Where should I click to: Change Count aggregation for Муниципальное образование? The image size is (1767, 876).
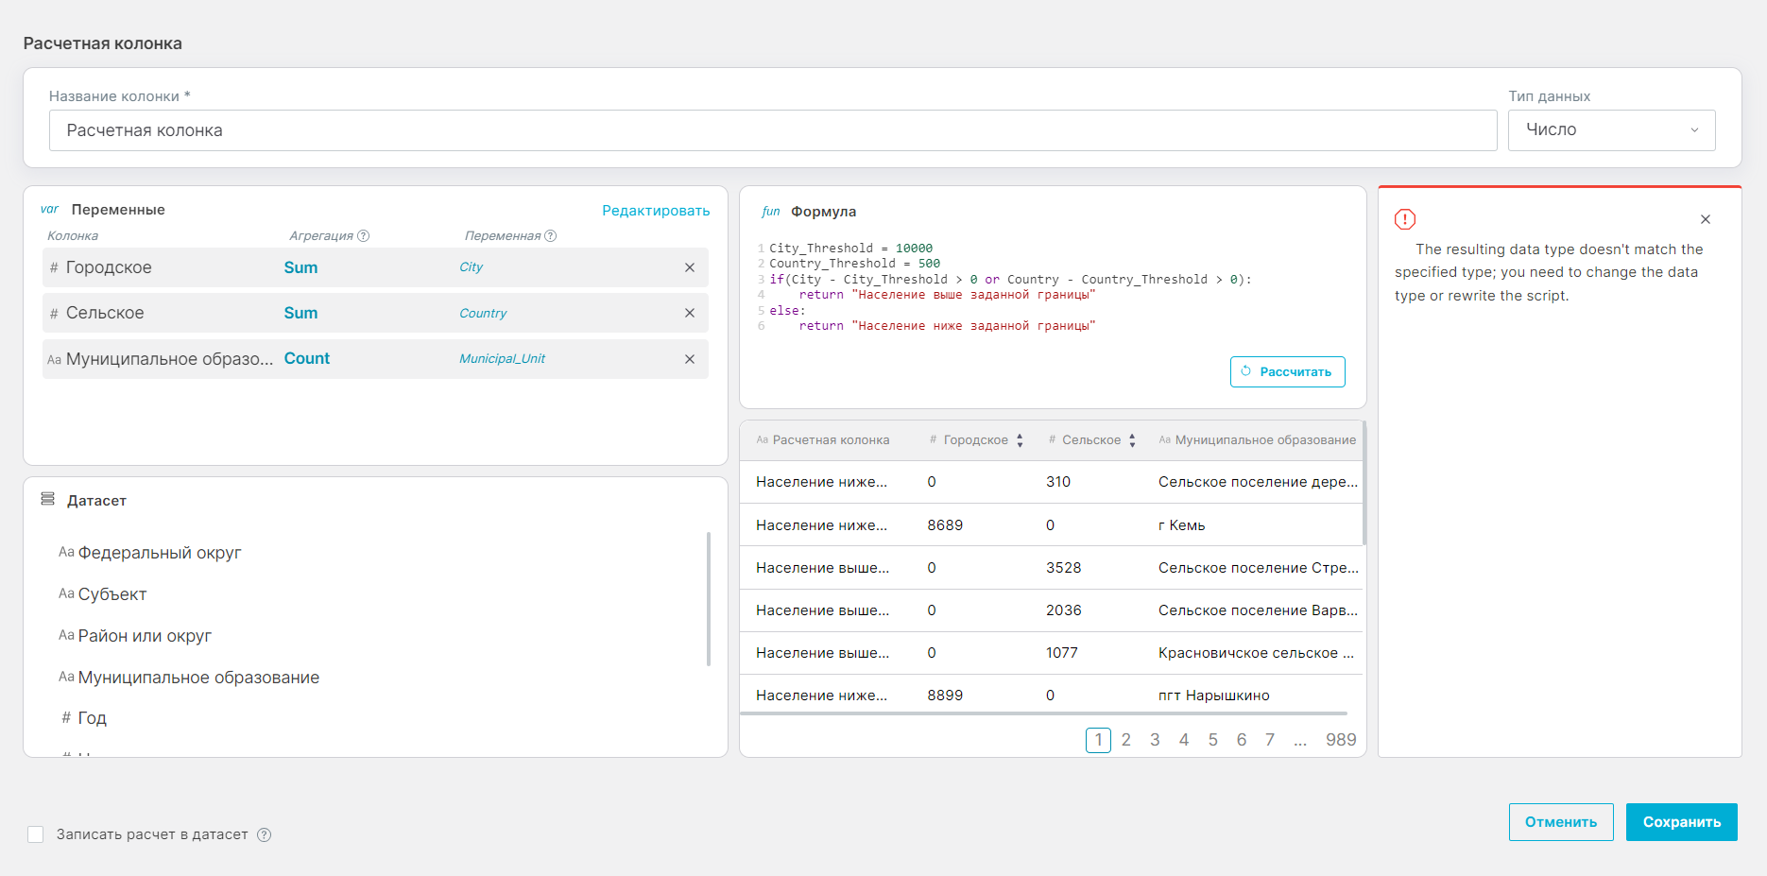pos(307,359)
